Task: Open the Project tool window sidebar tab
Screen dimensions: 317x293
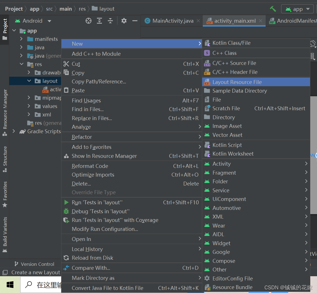Action: pyautogui.click(x=5, y=29)
